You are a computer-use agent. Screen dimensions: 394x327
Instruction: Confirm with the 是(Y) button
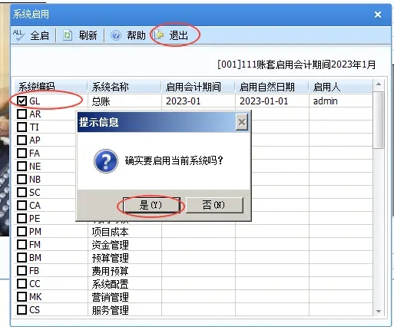(x=151, y=205)
